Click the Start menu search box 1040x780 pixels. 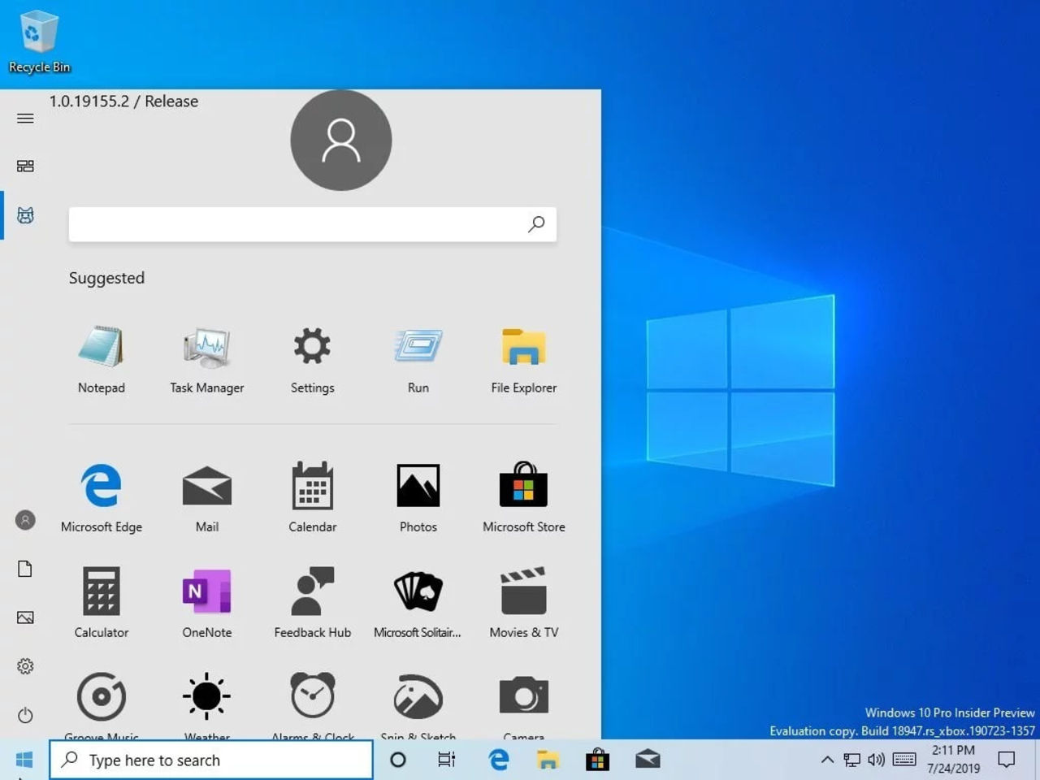[313, 224]
